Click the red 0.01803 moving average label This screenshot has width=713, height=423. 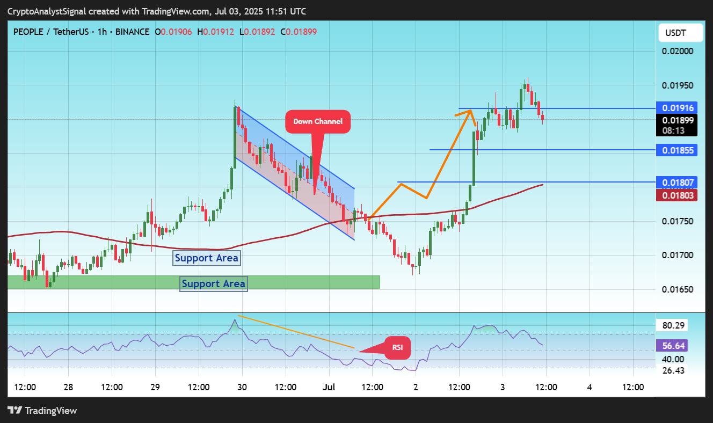(x=676, y=195)
